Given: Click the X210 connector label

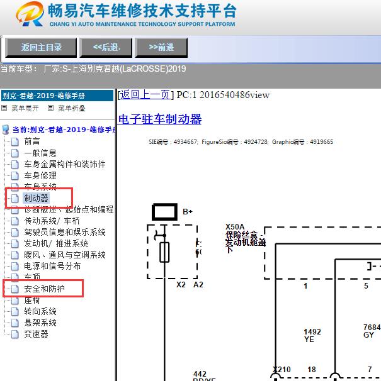Looking at the screenshot, I should 281,370.
